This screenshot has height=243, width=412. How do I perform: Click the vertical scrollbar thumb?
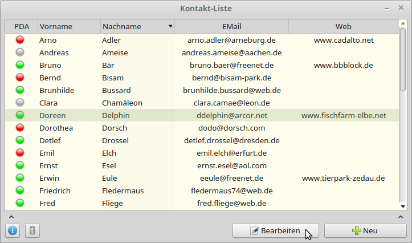(403, 60)
